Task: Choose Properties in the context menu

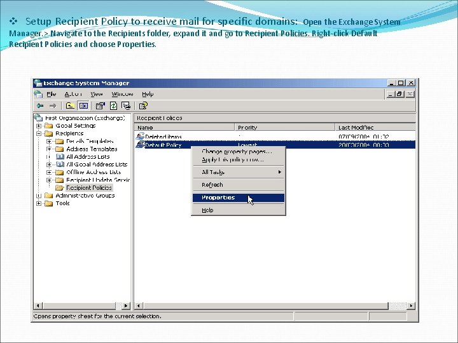Action: click(239, 198)
